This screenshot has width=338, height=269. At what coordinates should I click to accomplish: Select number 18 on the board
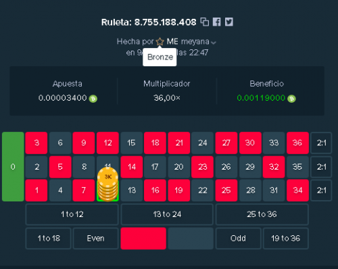[x=155, y=143]
